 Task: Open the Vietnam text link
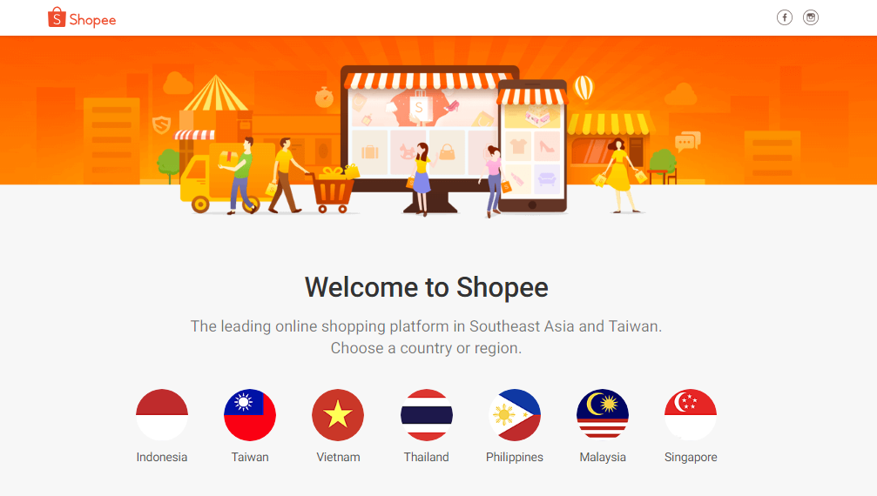(338, 457)
